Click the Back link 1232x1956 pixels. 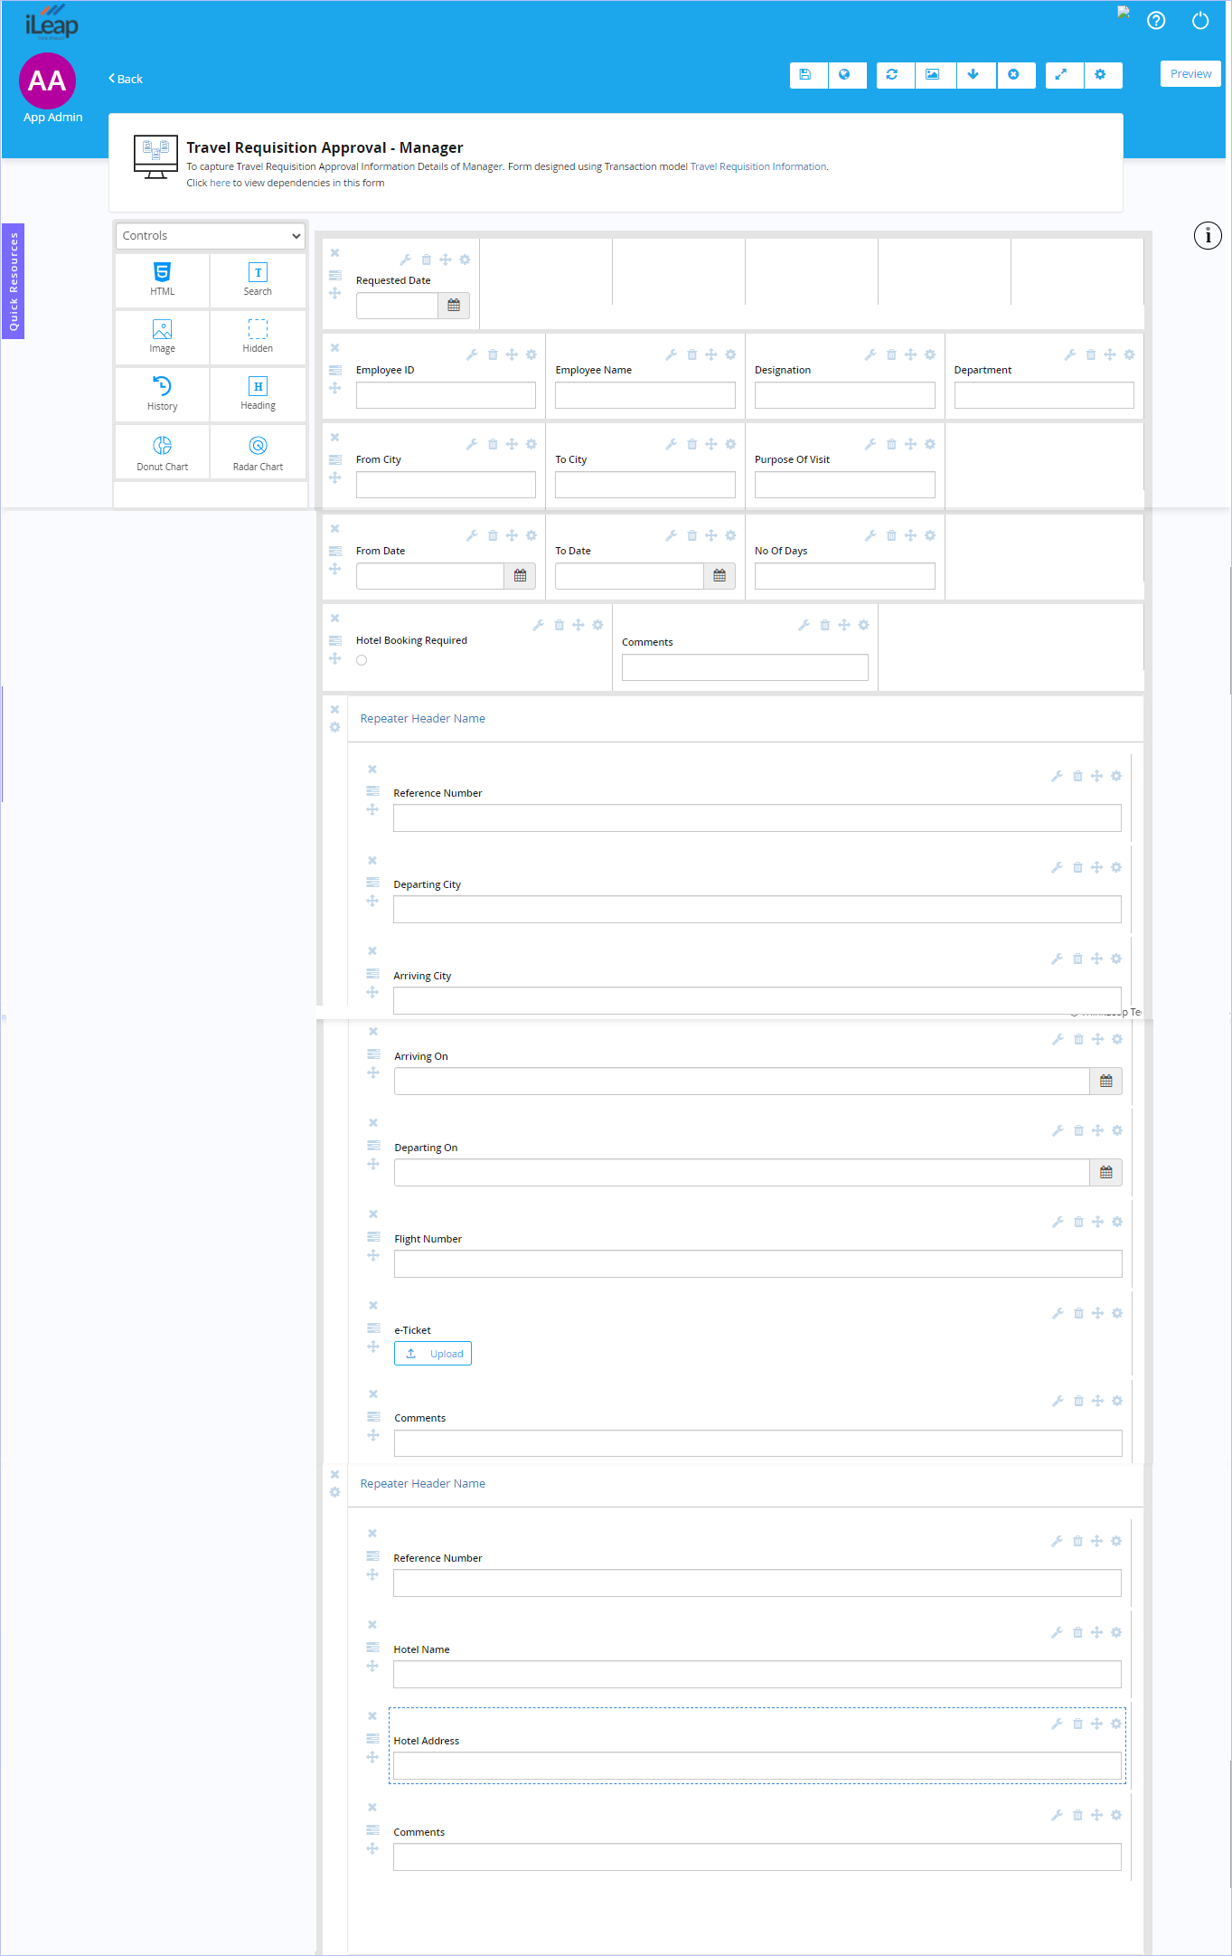126,79
